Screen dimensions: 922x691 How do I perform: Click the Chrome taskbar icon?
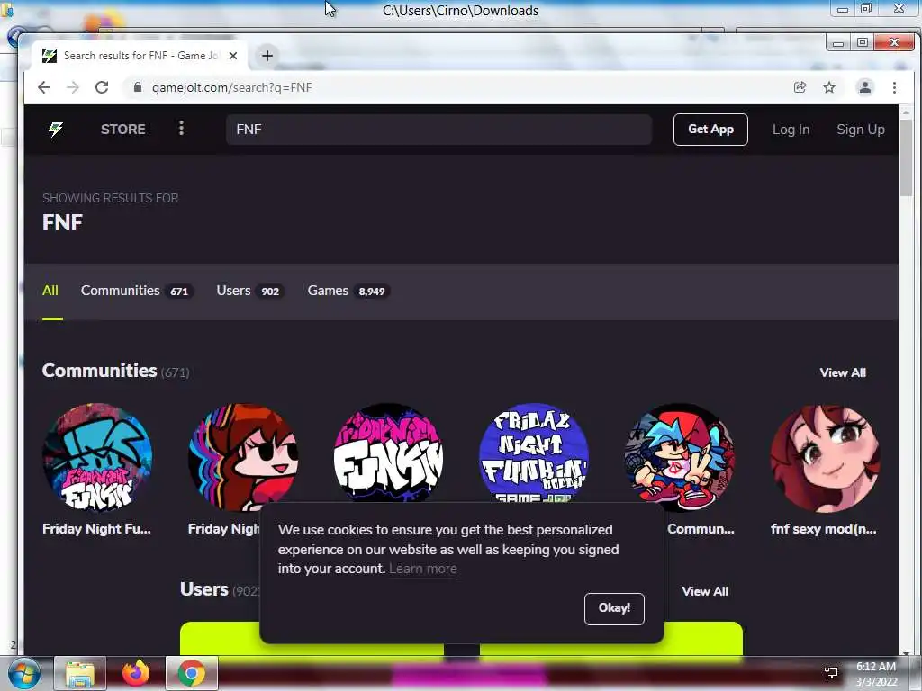coord(192,673)
